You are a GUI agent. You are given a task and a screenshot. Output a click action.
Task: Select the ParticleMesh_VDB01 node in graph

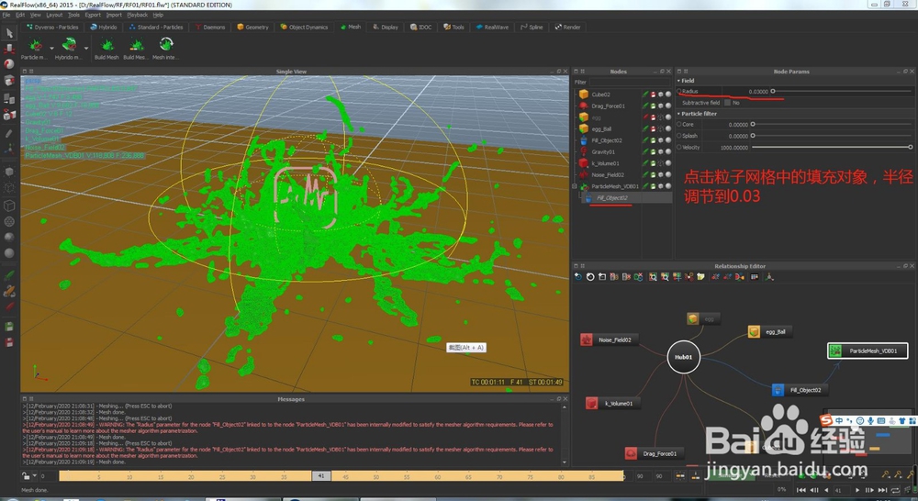(868, 351)
